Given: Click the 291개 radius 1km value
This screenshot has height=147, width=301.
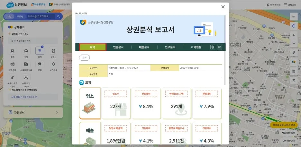Looking at the screenshot, I should click(x=177, y=107).
